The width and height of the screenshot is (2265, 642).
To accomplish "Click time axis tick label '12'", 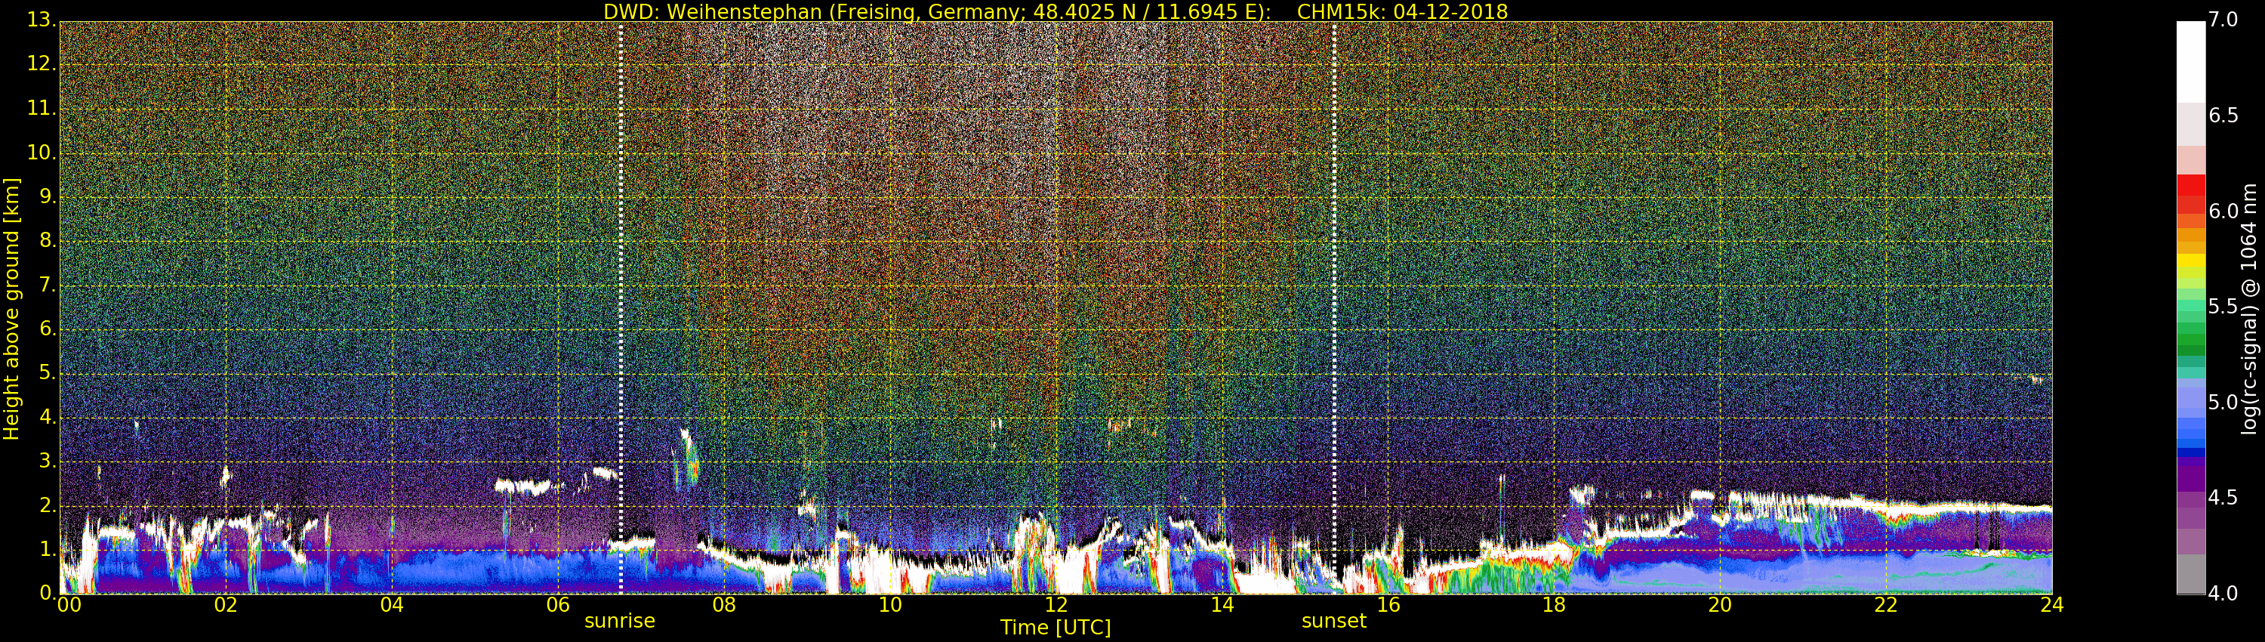I will pos(1056,605).
